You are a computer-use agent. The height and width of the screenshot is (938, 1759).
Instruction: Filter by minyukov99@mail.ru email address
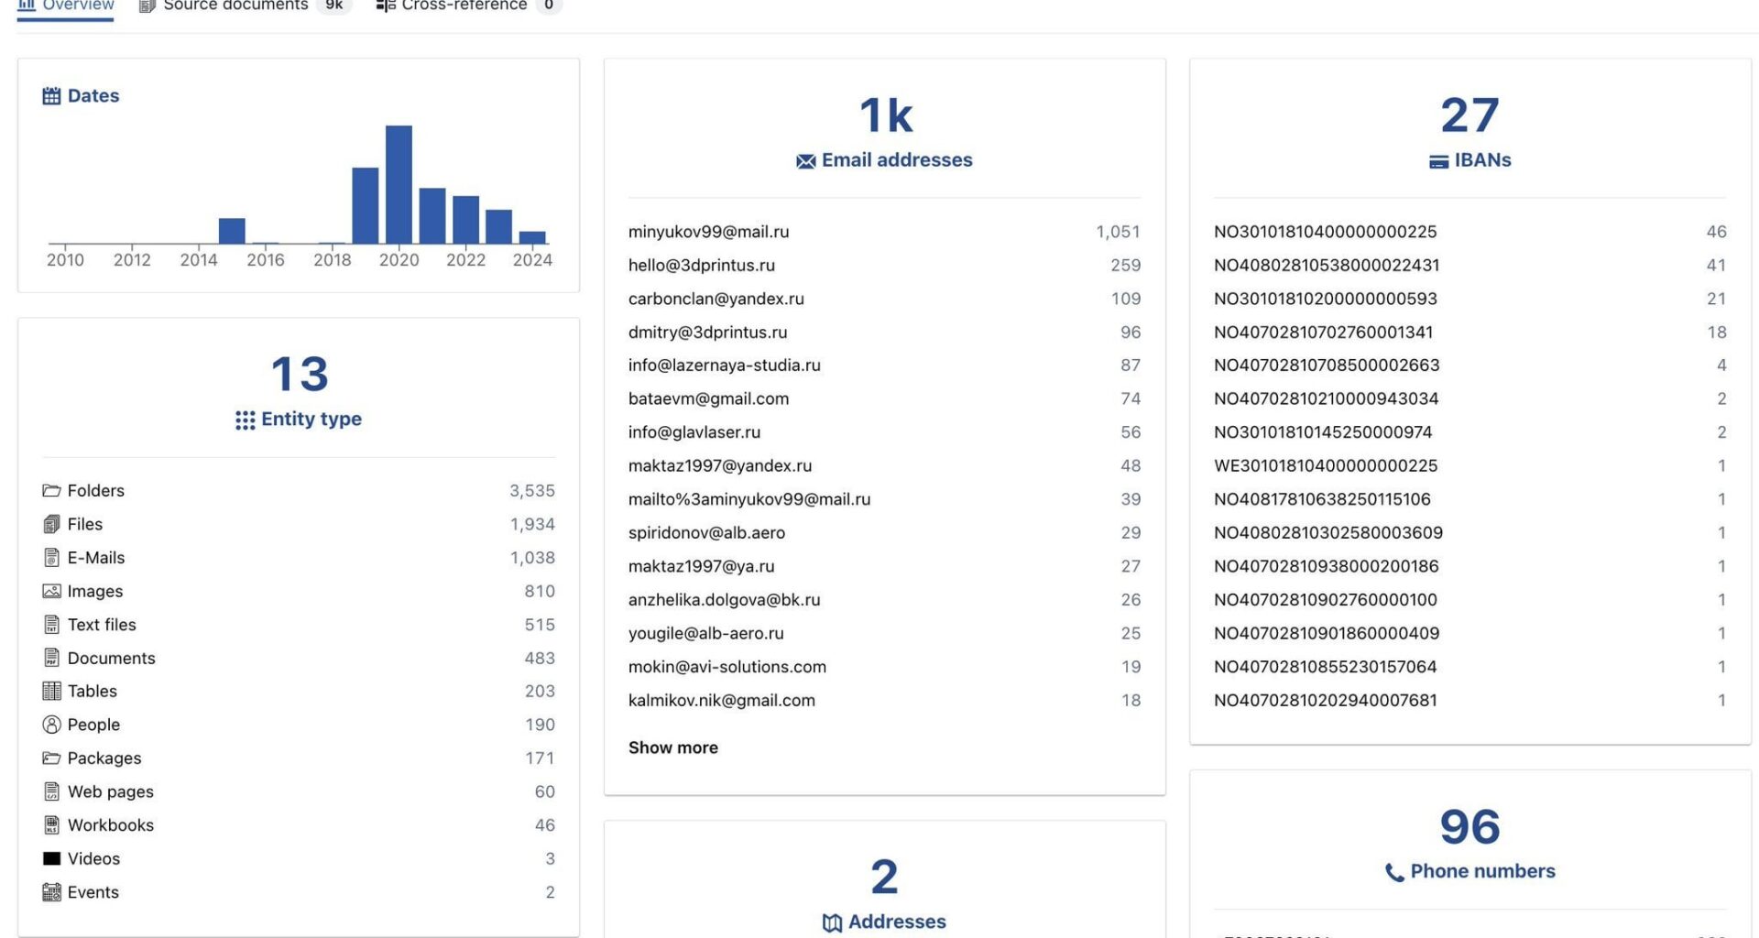point(708,232)
